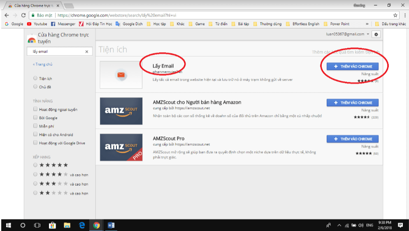Select the Tiện ích radio button
Image resolution: width=409 pixels, height=231 pixels.
(x=35, y=78)
